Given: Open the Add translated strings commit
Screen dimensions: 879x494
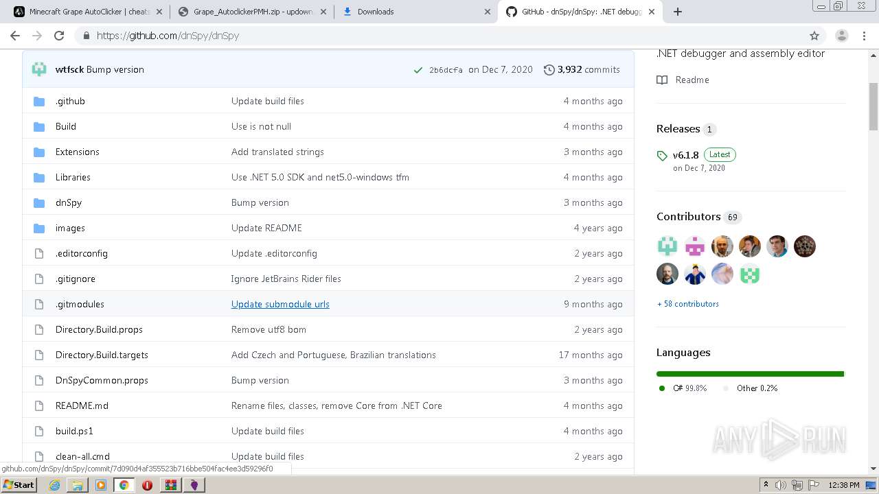Looking at the screenshot, I should 277,152.
